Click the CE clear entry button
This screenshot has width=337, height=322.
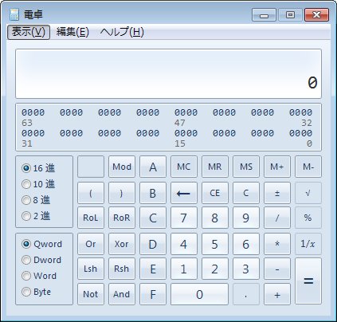[x=215, y=193]
